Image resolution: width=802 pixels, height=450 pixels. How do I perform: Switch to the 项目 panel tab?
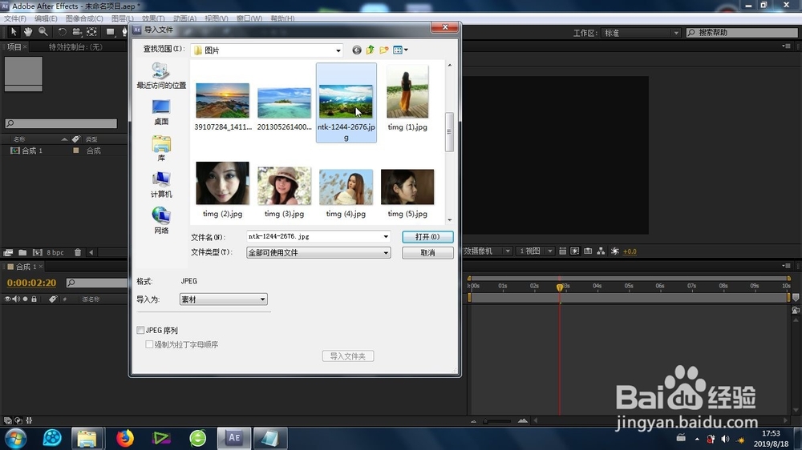click(x=14, y=47)
